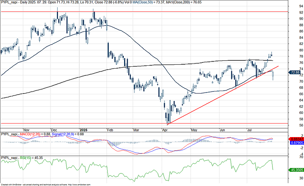Click the red 0.88347 MACD value tag

tap(296, 139)
